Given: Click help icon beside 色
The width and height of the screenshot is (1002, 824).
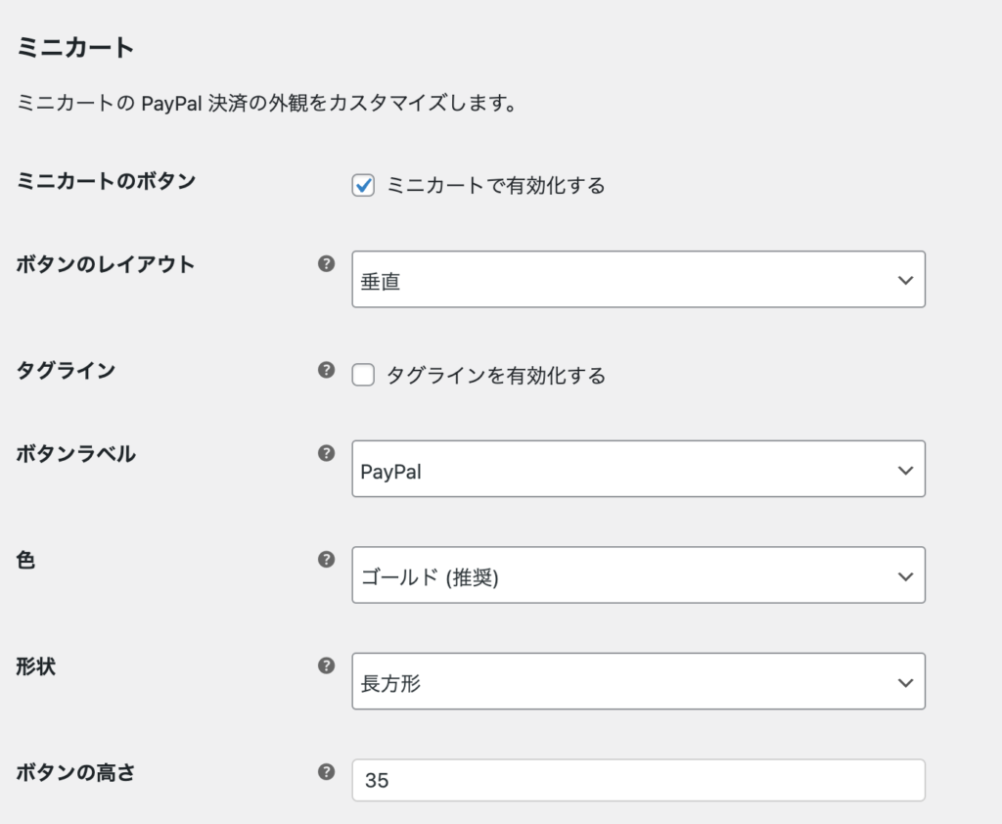Looking at the screenshot, I should 326,560.
